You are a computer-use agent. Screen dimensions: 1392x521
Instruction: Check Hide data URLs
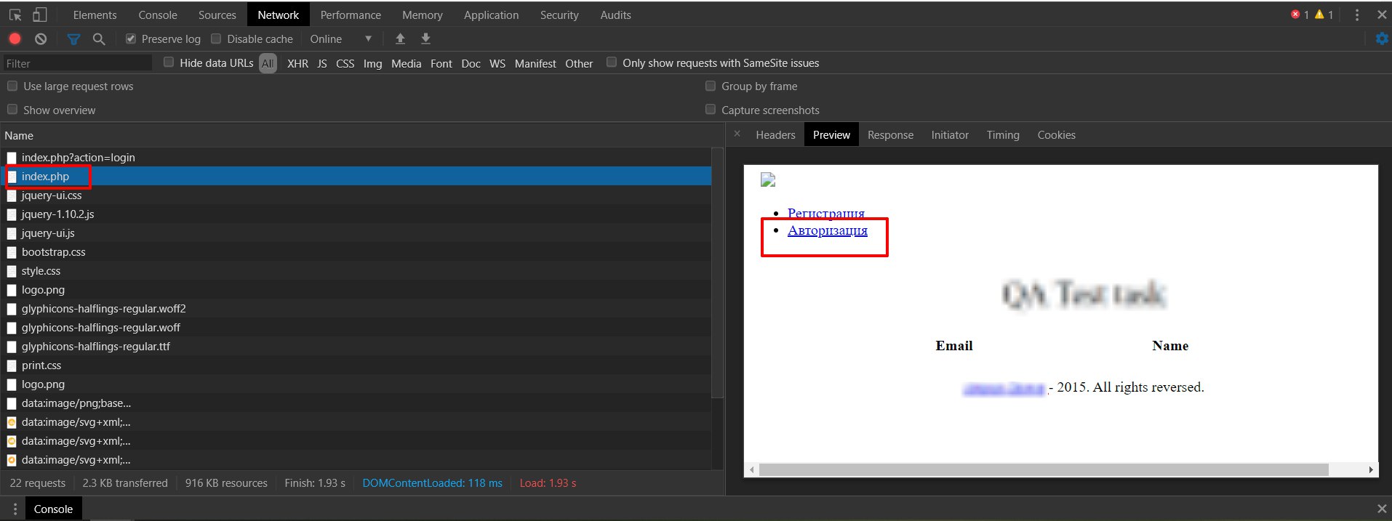coord(169,62)
